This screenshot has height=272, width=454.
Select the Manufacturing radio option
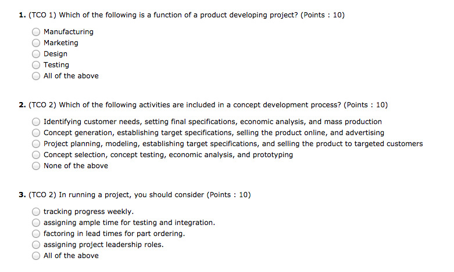[x=36, y=32]
